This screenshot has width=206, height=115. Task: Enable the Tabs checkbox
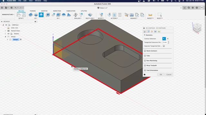tap(145, 56)
